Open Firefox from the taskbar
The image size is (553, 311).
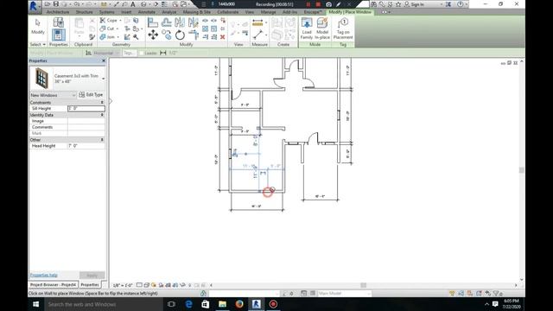[239, 304]
